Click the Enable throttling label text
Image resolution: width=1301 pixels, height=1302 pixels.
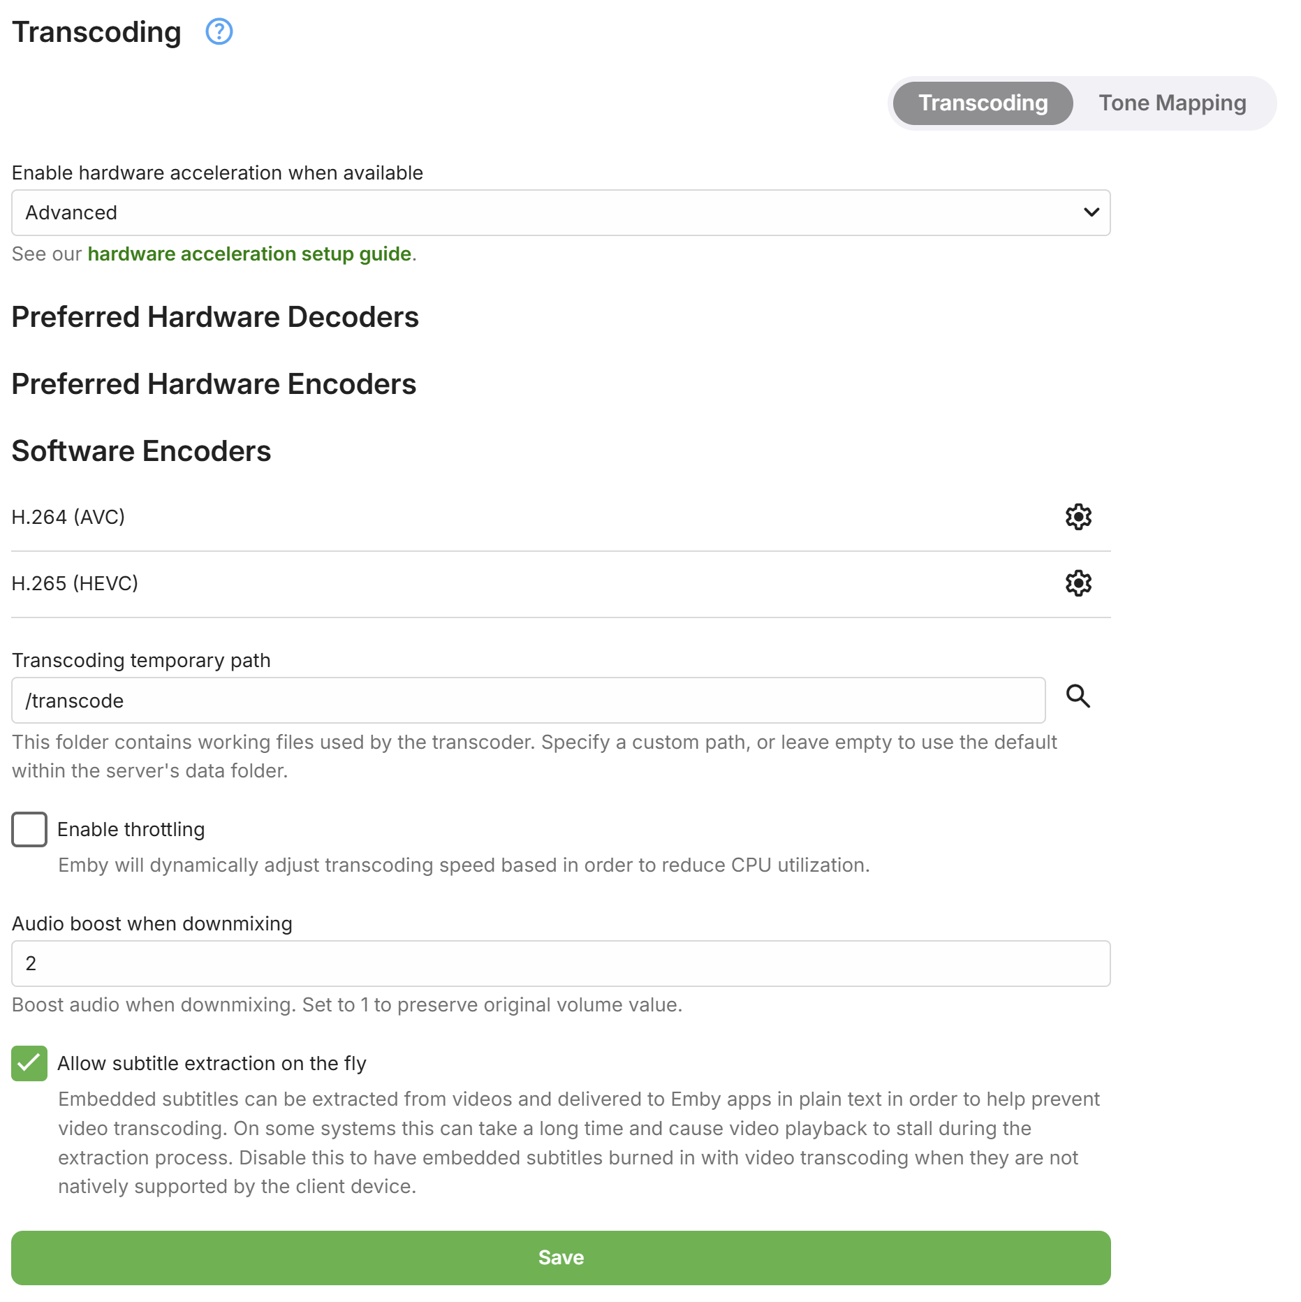click(x=131, y=830)
